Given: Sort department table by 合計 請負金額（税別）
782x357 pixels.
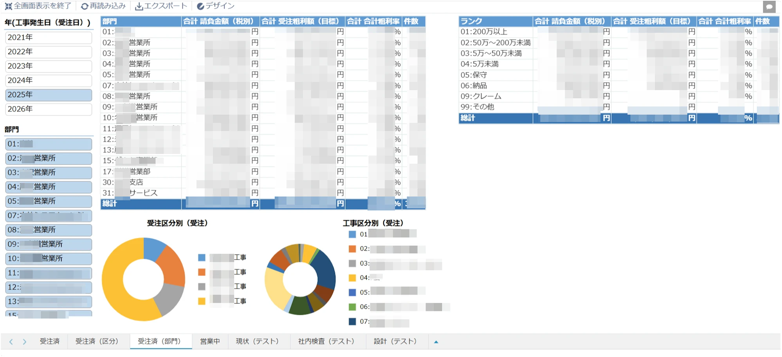Looking at the screenshot, I should click(221, 21).
